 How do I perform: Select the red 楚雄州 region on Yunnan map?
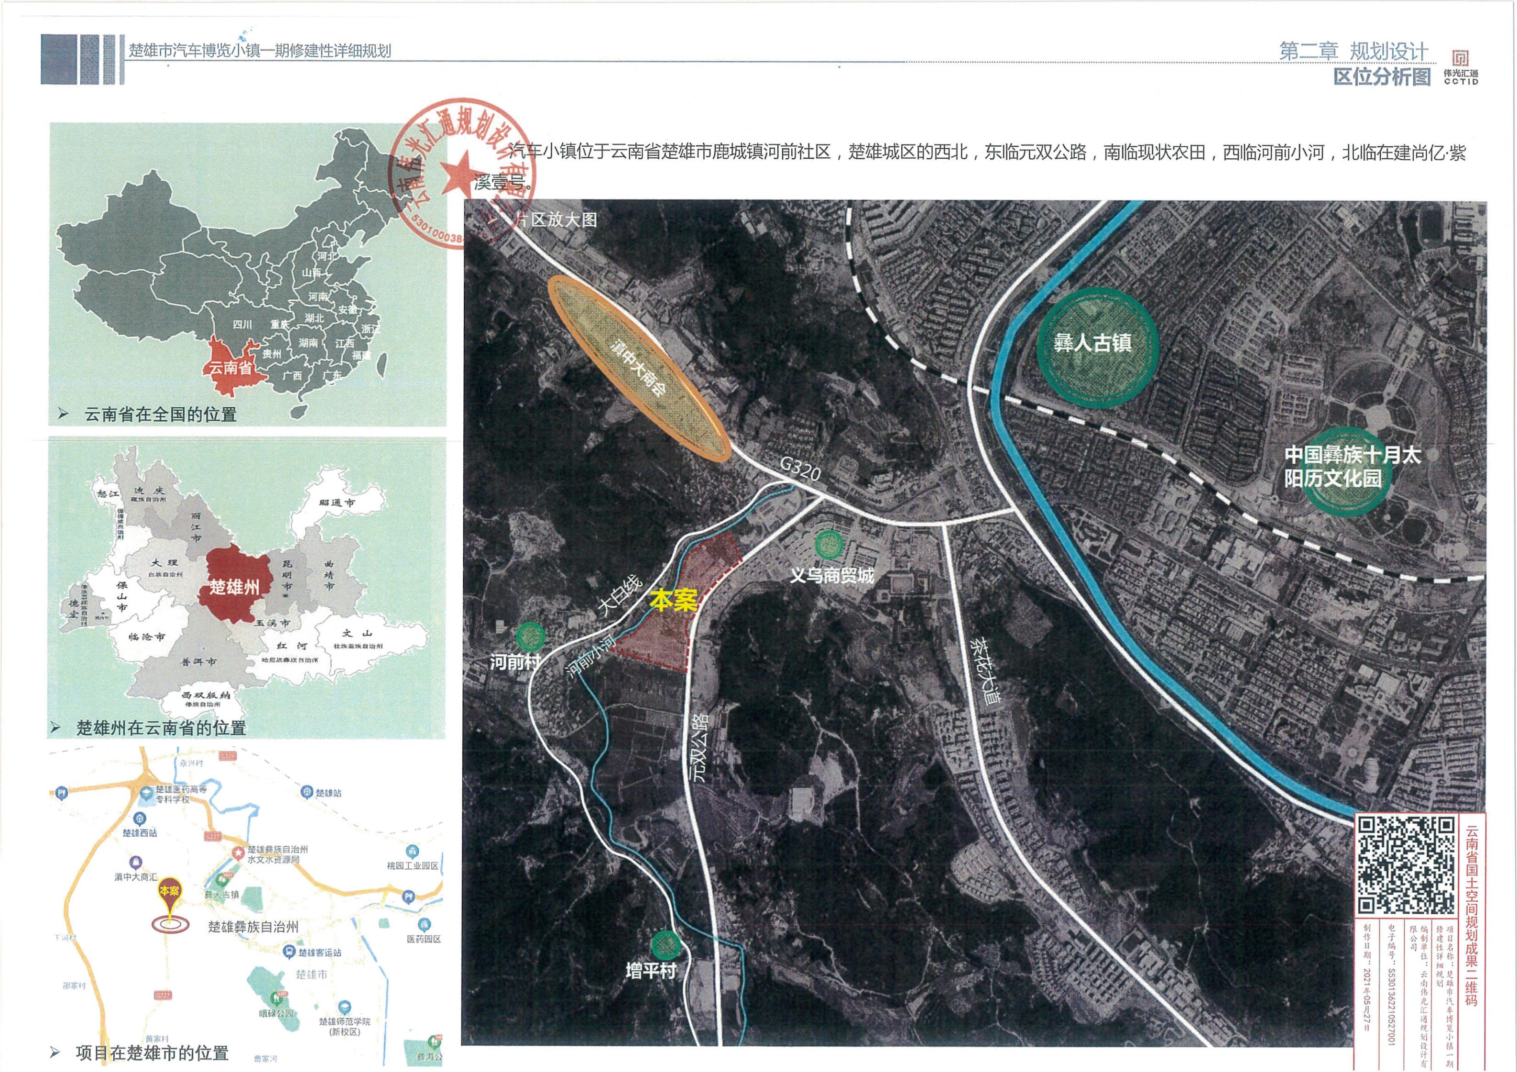[234, 586]
